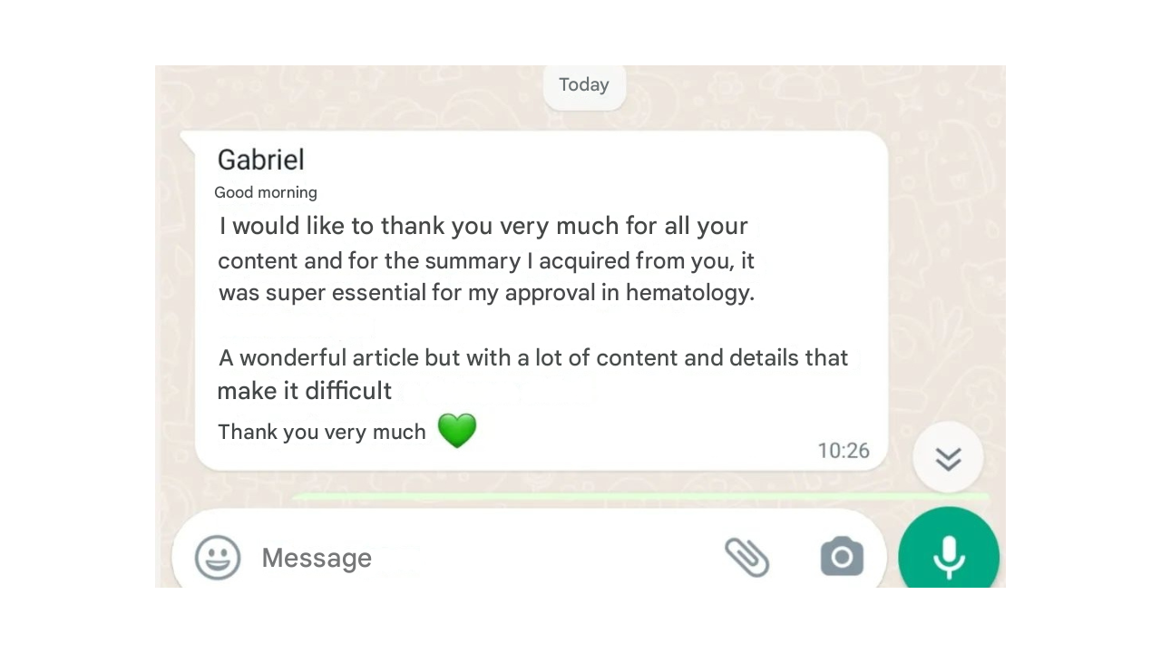Click line mentioning the summary acquired

(x=486, y=261)
